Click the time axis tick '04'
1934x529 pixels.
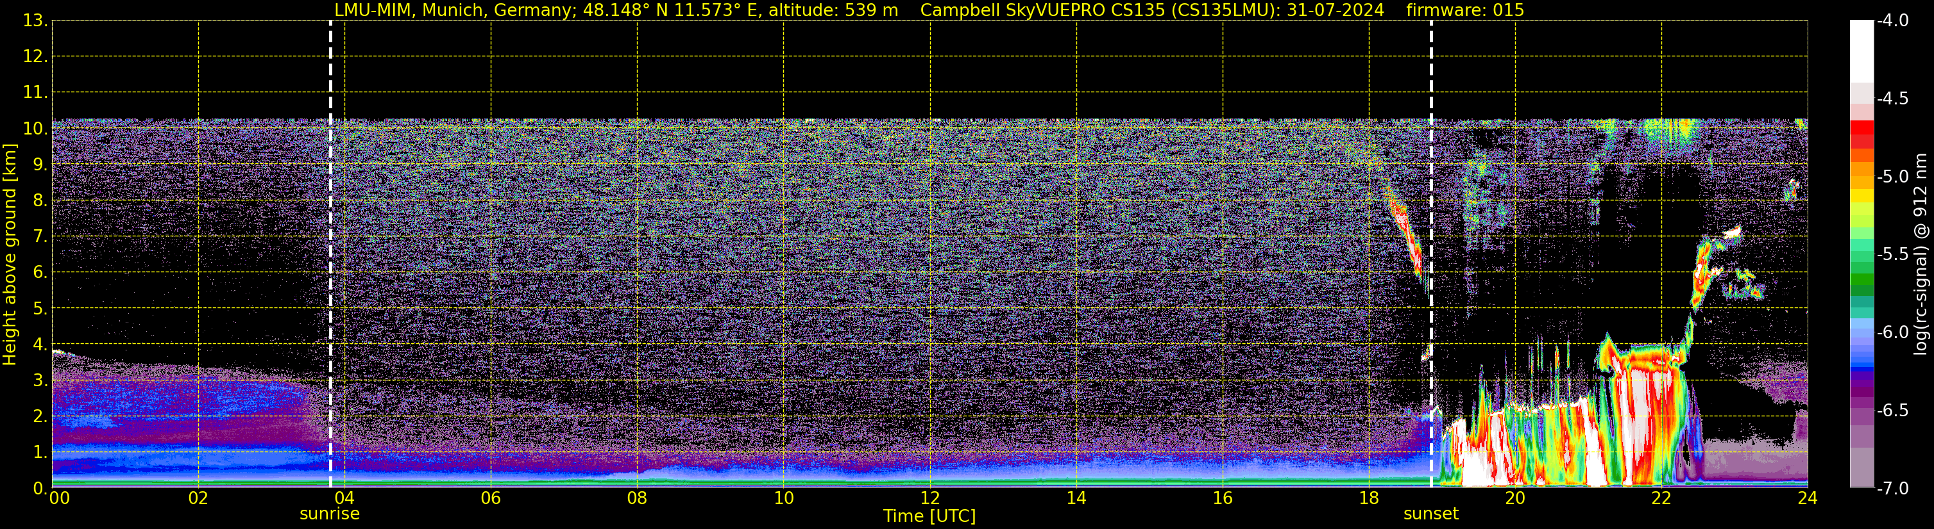pyautogui.click(x=344, y=498)
